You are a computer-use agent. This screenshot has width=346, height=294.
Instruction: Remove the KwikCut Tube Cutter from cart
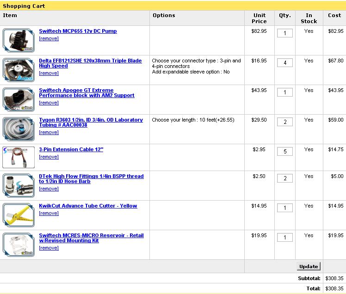[49, 213]
